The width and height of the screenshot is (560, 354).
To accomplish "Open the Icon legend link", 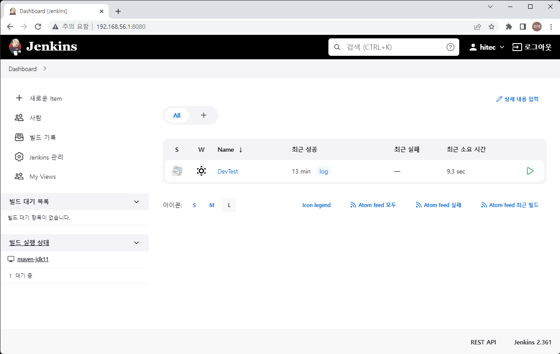I will click(x=317, y=205).
